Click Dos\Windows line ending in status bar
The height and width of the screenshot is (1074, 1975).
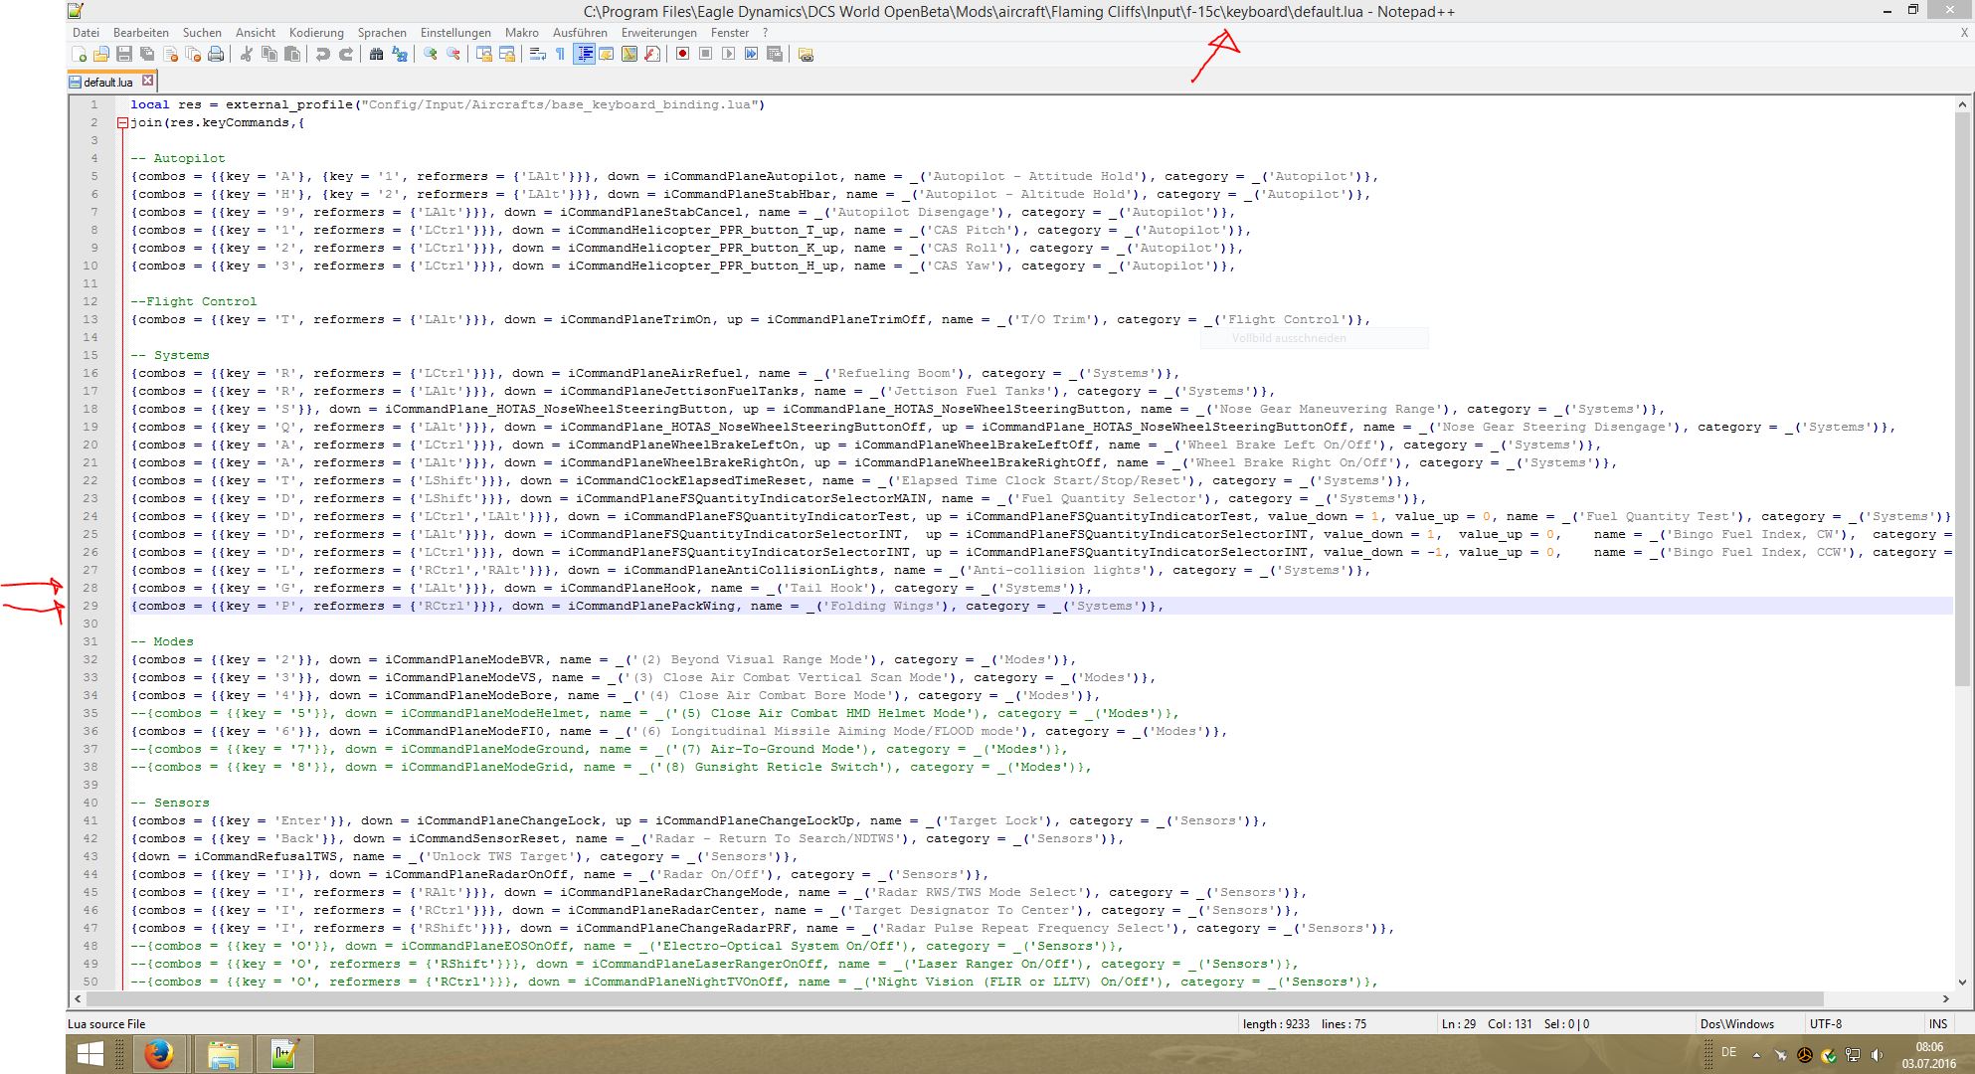[1736, 1023]
